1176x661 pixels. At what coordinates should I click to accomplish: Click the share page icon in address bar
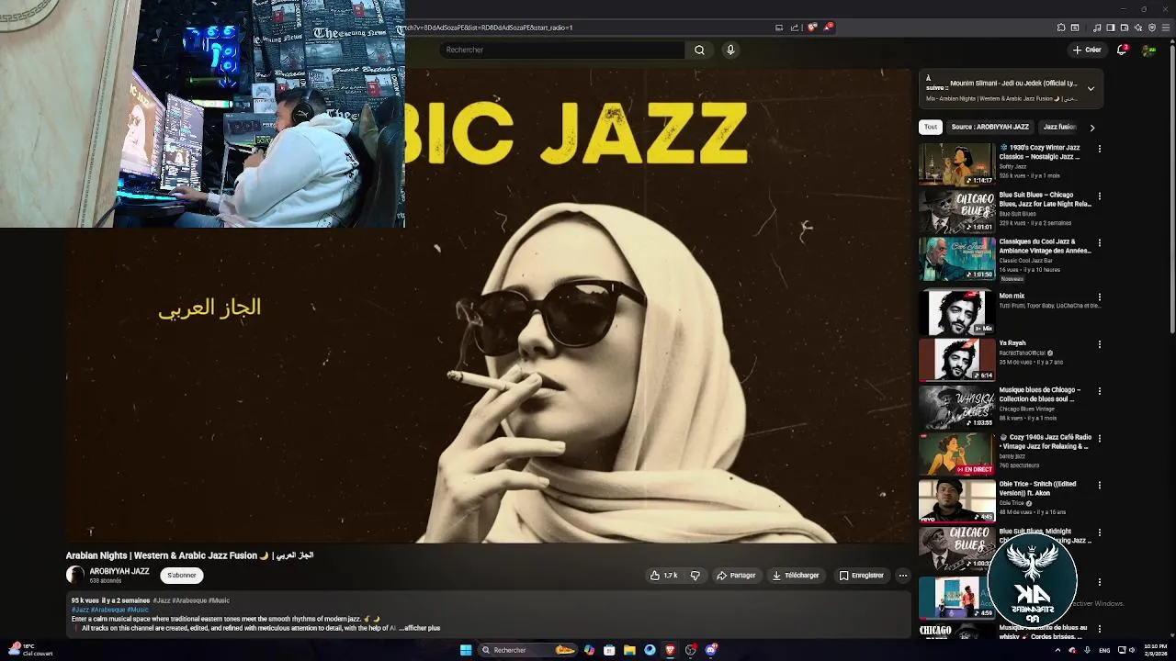coord(795,28)
